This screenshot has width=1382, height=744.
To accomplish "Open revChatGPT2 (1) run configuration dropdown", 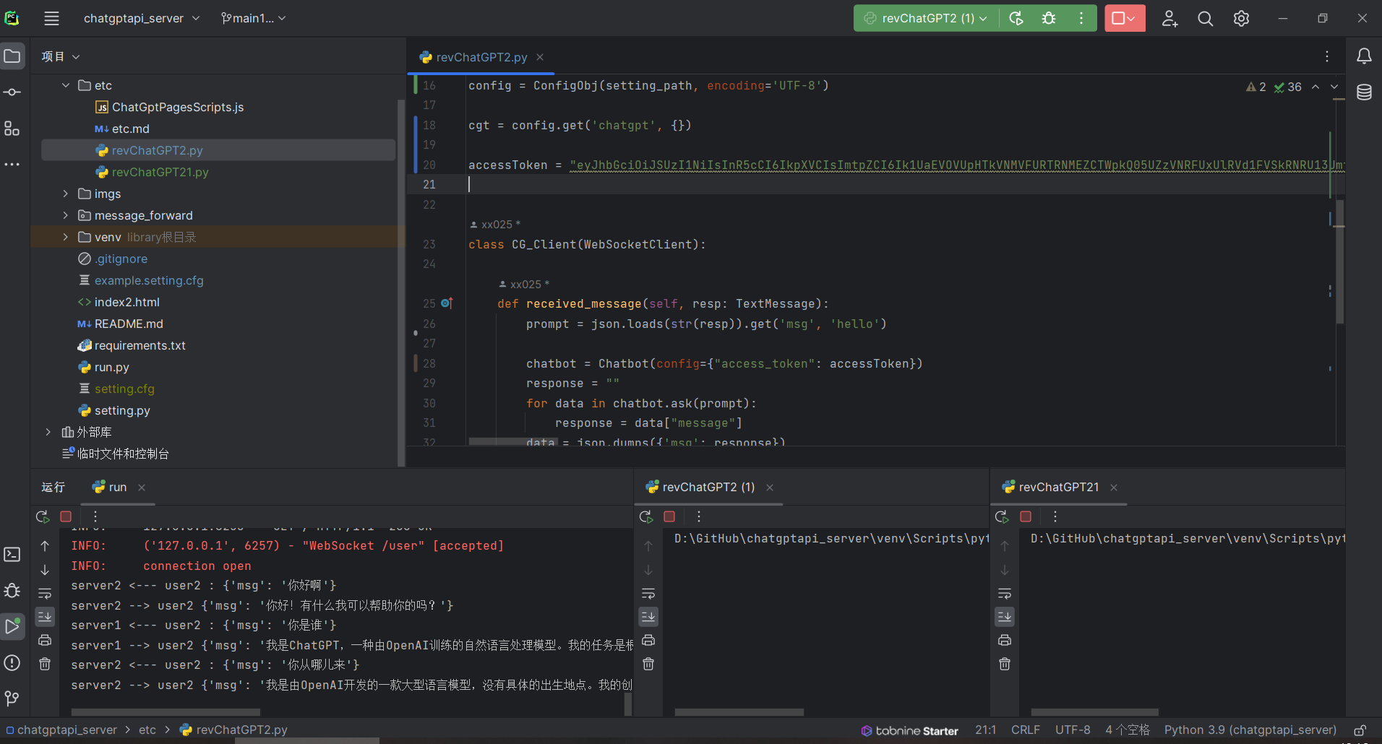I will tap(927, 18).
